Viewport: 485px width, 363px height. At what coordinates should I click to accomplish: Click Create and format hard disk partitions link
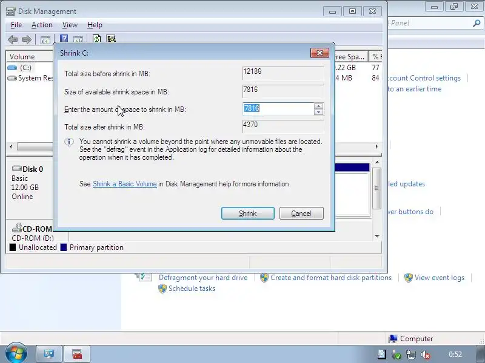pos(331,278)
